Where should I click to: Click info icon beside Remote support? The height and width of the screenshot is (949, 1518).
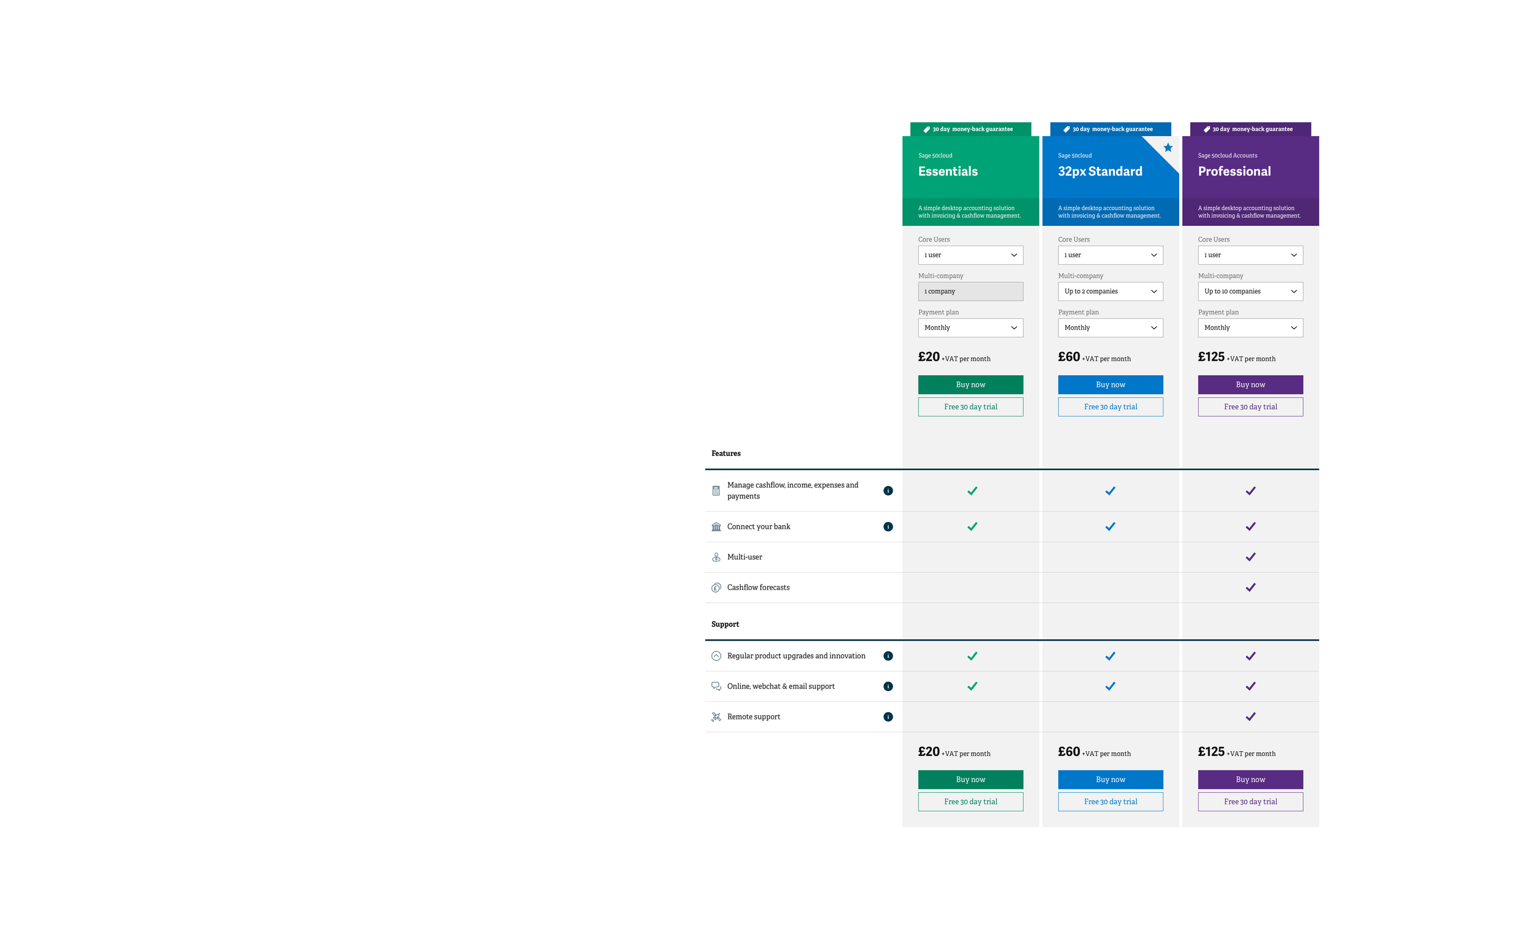pos(887,717)
